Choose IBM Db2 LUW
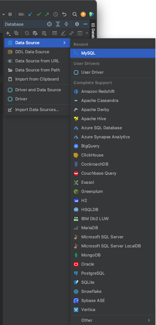The height and width of the screenshot is (325, 156). (x=113, y=219)
